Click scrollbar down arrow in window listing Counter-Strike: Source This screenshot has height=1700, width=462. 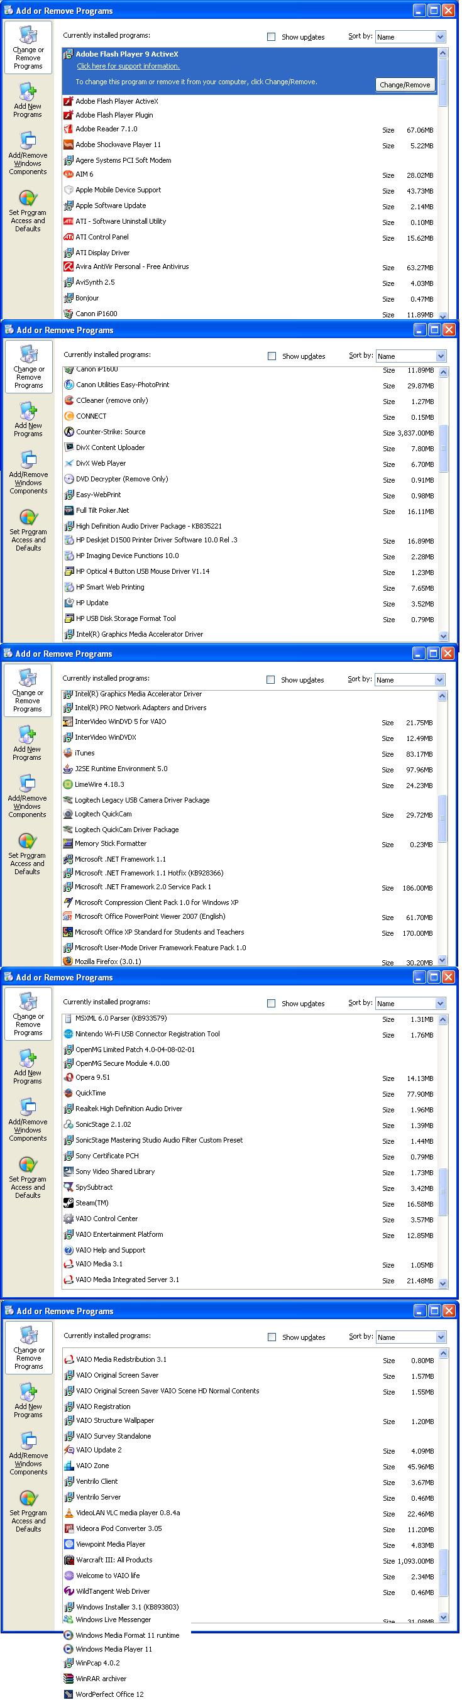pos(444,636)
